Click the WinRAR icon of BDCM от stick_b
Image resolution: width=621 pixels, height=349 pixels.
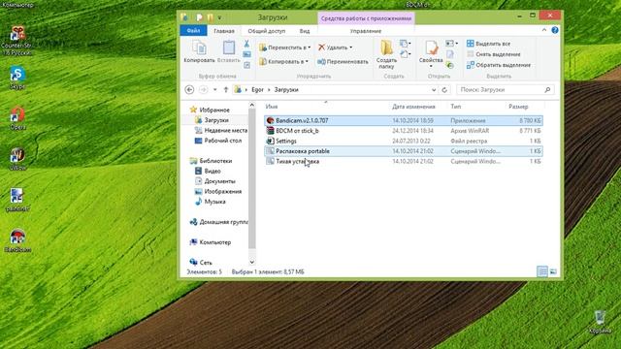click(x=270, y=131)
